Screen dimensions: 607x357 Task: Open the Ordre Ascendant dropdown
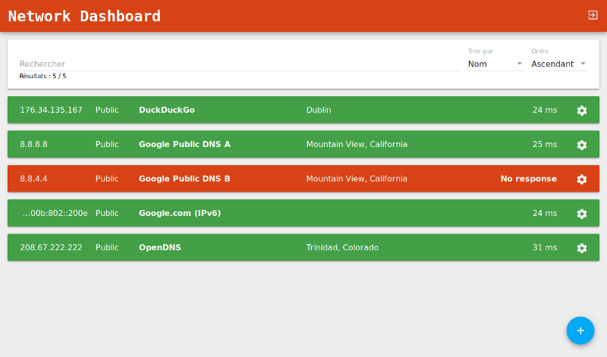click(559, 64)
